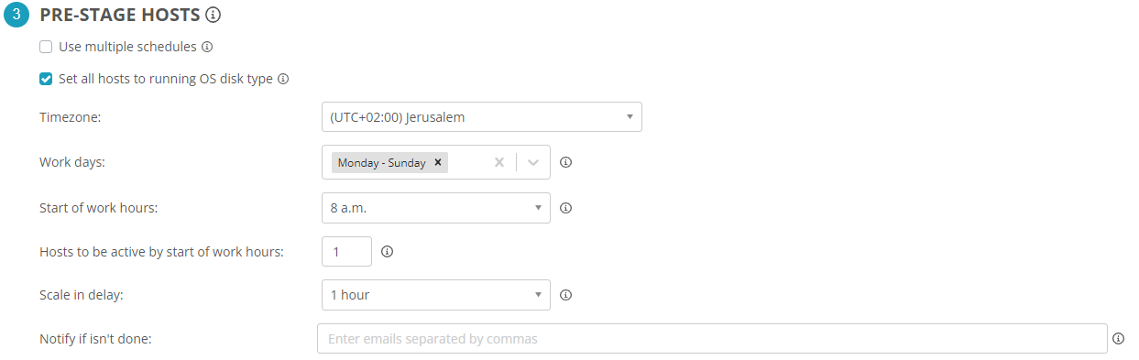Expand the Work days chevron dropdown
The width and height of the screenshot is (1139, 360).
click(533, 163)
